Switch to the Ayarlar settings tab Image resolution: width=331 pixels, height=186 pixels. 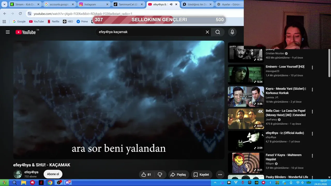click(x=229, y=4)
